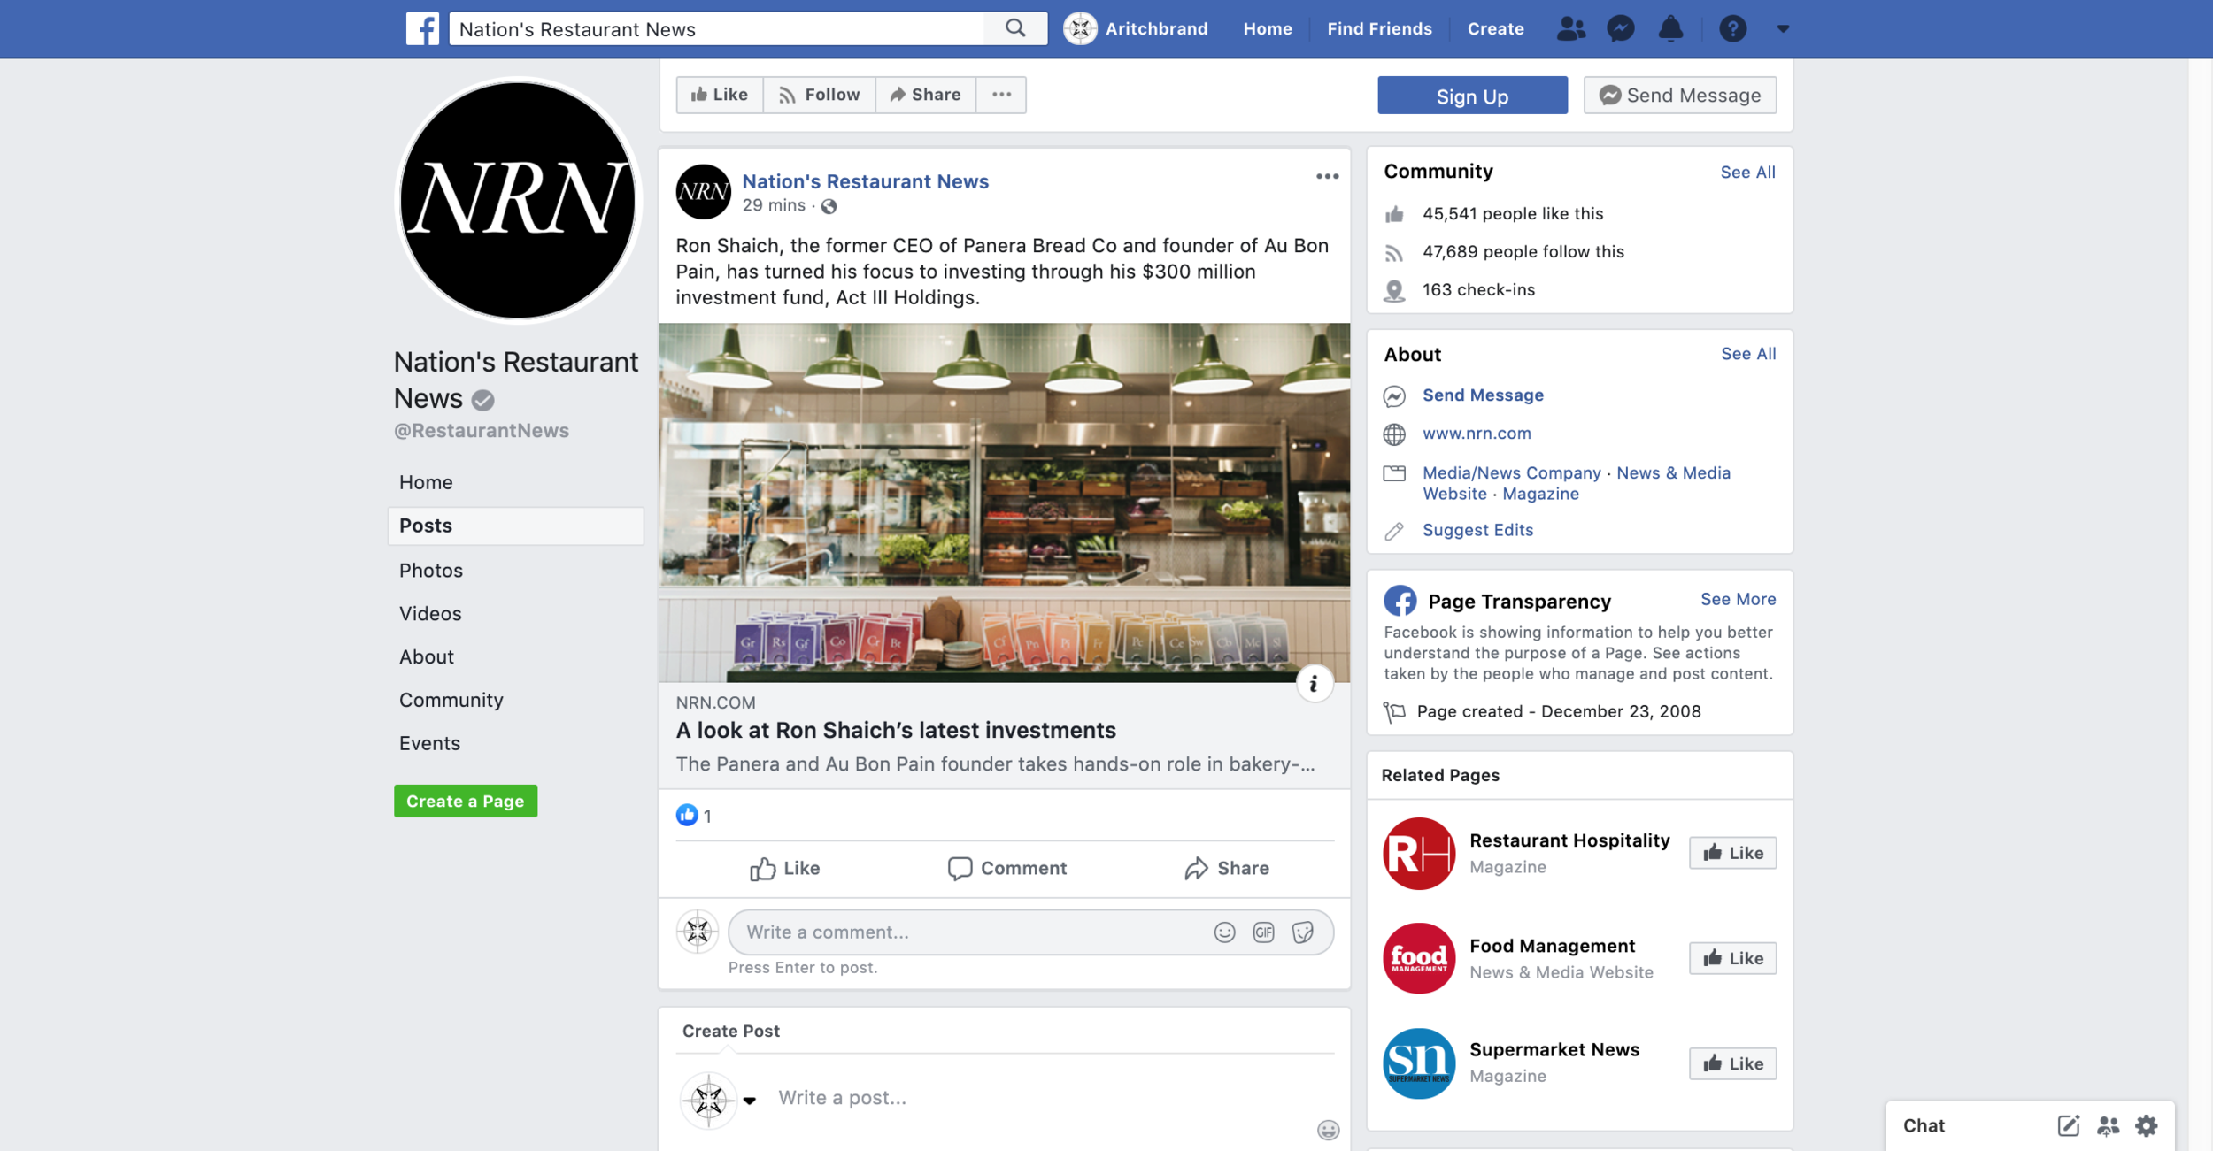Click the Food Management page logo
Viewport: 2213px width, 1151px height.
pos(1419,958)
